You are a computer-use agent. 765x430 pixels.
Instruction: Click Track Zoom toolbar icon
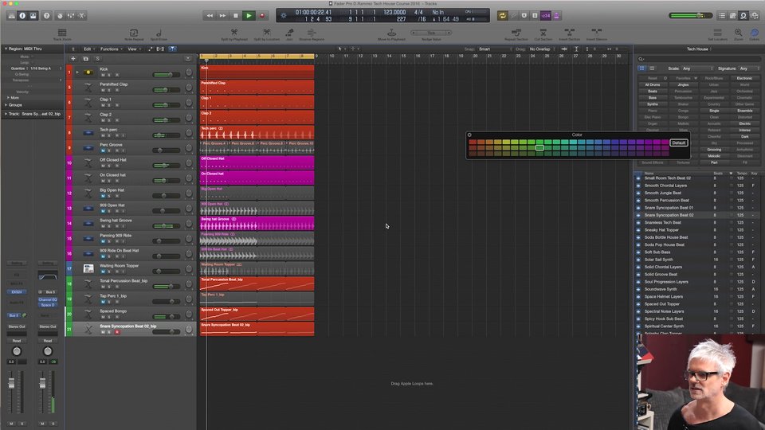(x=62, y=34)
